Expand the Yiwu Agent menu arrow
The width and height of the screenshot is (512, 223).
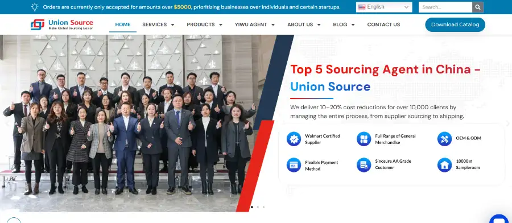tap(273, 25)
